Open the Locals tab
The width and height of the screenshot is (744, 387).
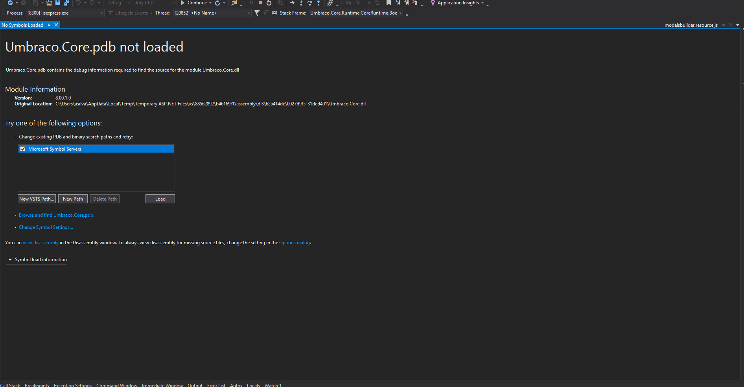click(x=254, y=385)
